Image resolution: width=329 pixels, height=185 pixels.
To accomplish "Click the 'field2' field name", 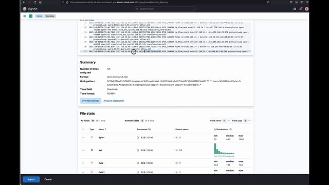I will click(102, 172).
